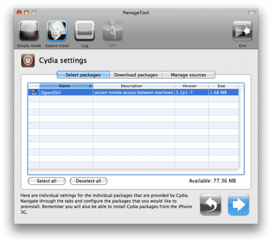Switch to Download packages tab
Image resolution: width=272 pixels, height=243 pixels.
tap(136, 75)
